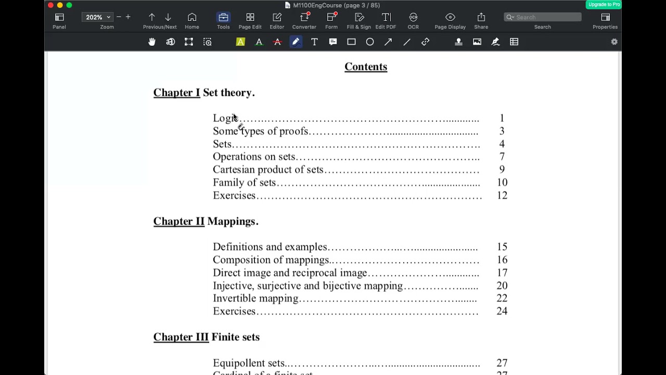Select the text selection tool
Viewport: 666px width, 375px height.
(171, 42)
